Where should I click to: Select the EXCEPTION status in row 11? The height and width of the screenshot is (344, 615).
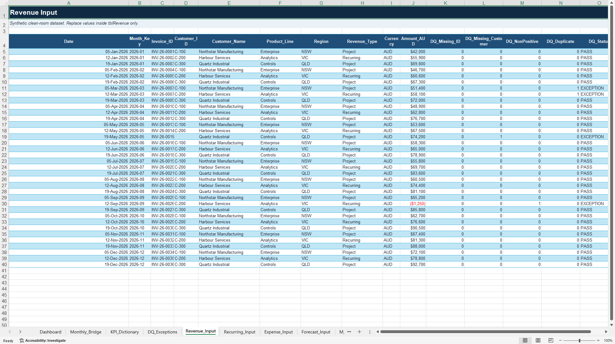point(594,88)
